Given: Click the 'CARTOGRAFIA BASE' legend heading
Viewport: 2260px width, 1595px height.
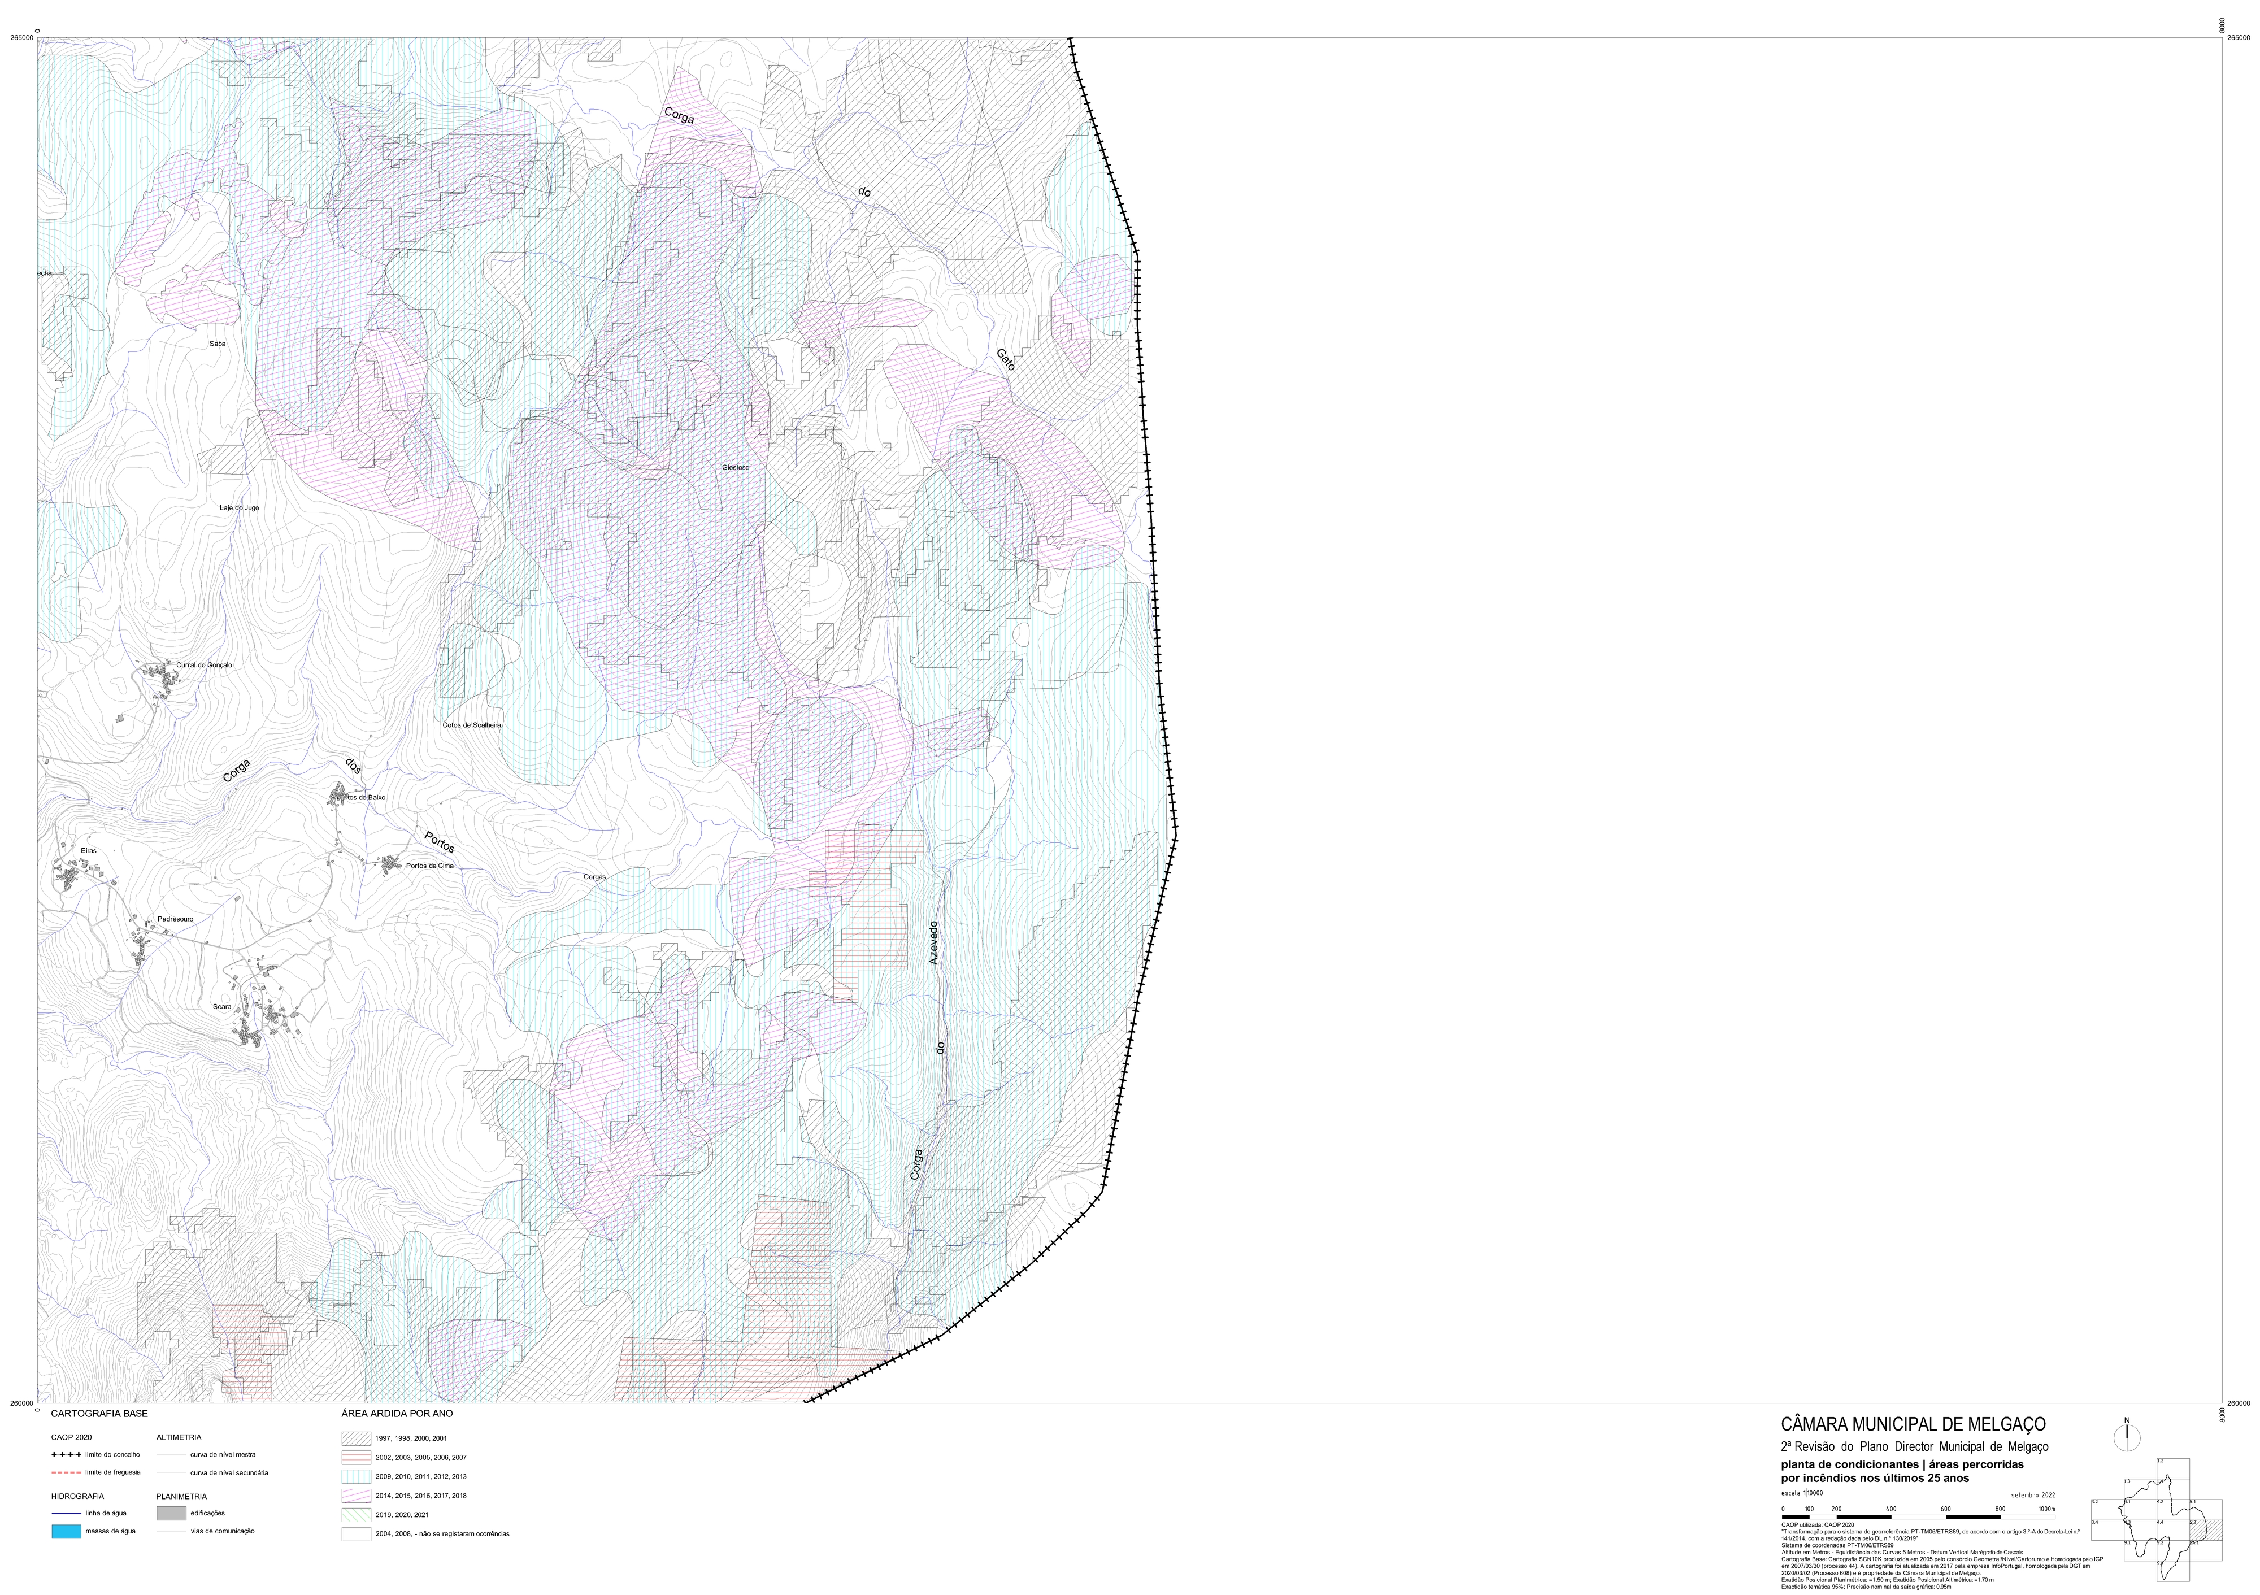Looking at the screenshot, I should pos(99,1414).
